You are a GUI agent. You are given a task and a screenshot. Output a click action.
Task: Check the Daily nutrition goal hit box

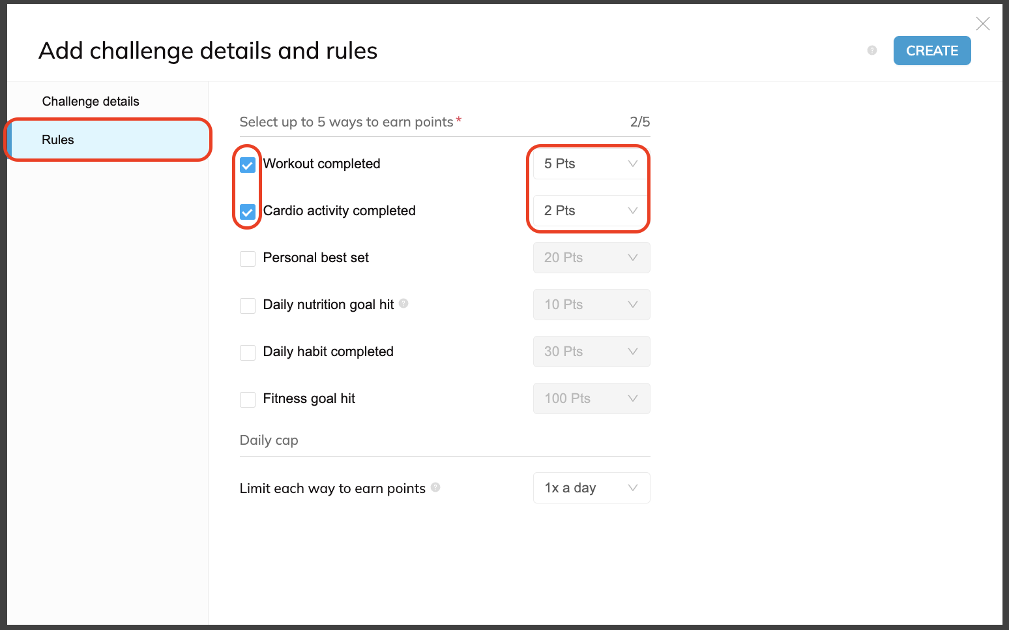[x=248, y=306]
